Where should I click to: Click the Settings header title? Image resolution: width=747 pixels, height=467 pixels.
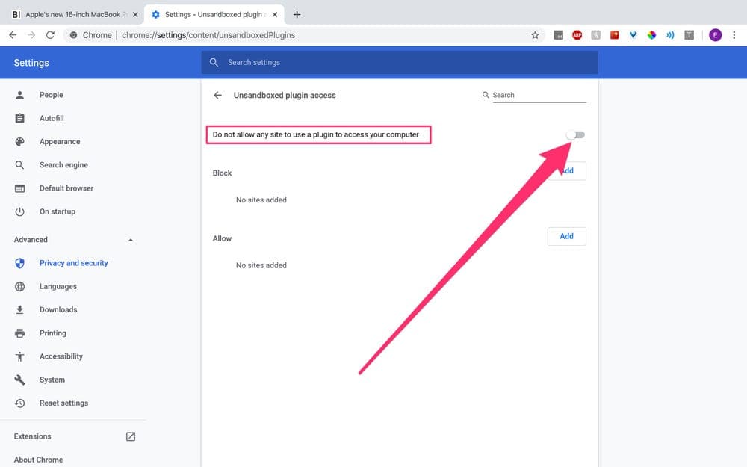pyautogui.click(x=31, y=63)
